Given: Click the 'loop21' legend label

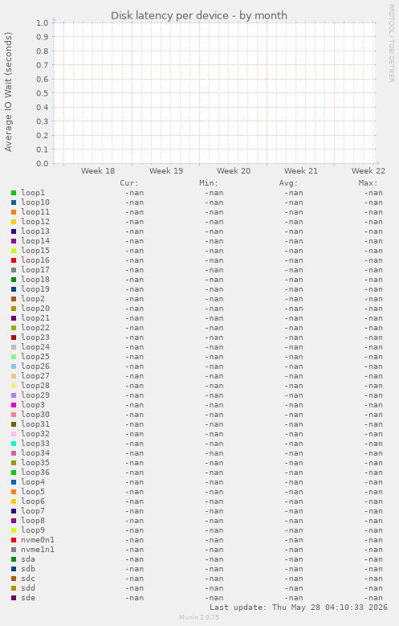Looking at the screenshot, I should [x=35, y=318].
